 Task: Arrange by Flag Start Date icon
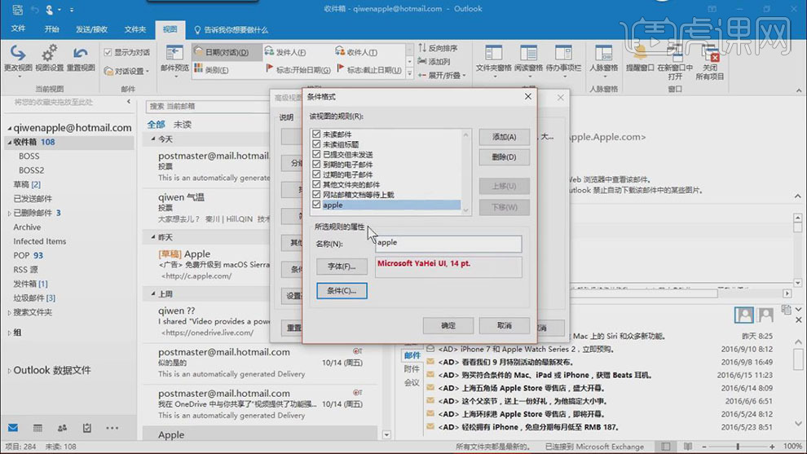click(x=269, y=68)
